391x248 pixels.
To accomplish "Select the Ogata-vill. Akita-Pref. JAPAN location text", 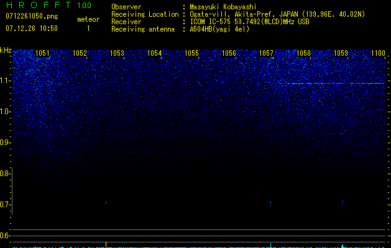I will coord(277,14).
